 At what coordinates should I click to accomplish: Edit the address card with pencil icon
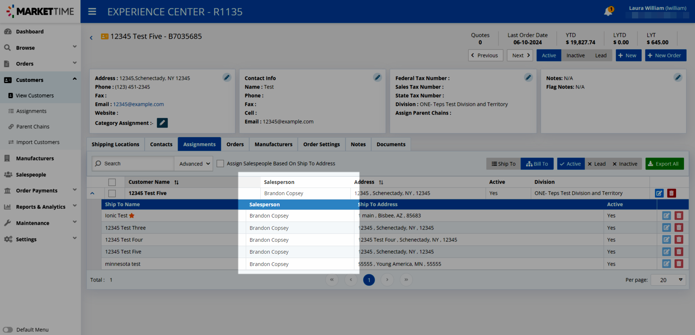tap(227, 77)
